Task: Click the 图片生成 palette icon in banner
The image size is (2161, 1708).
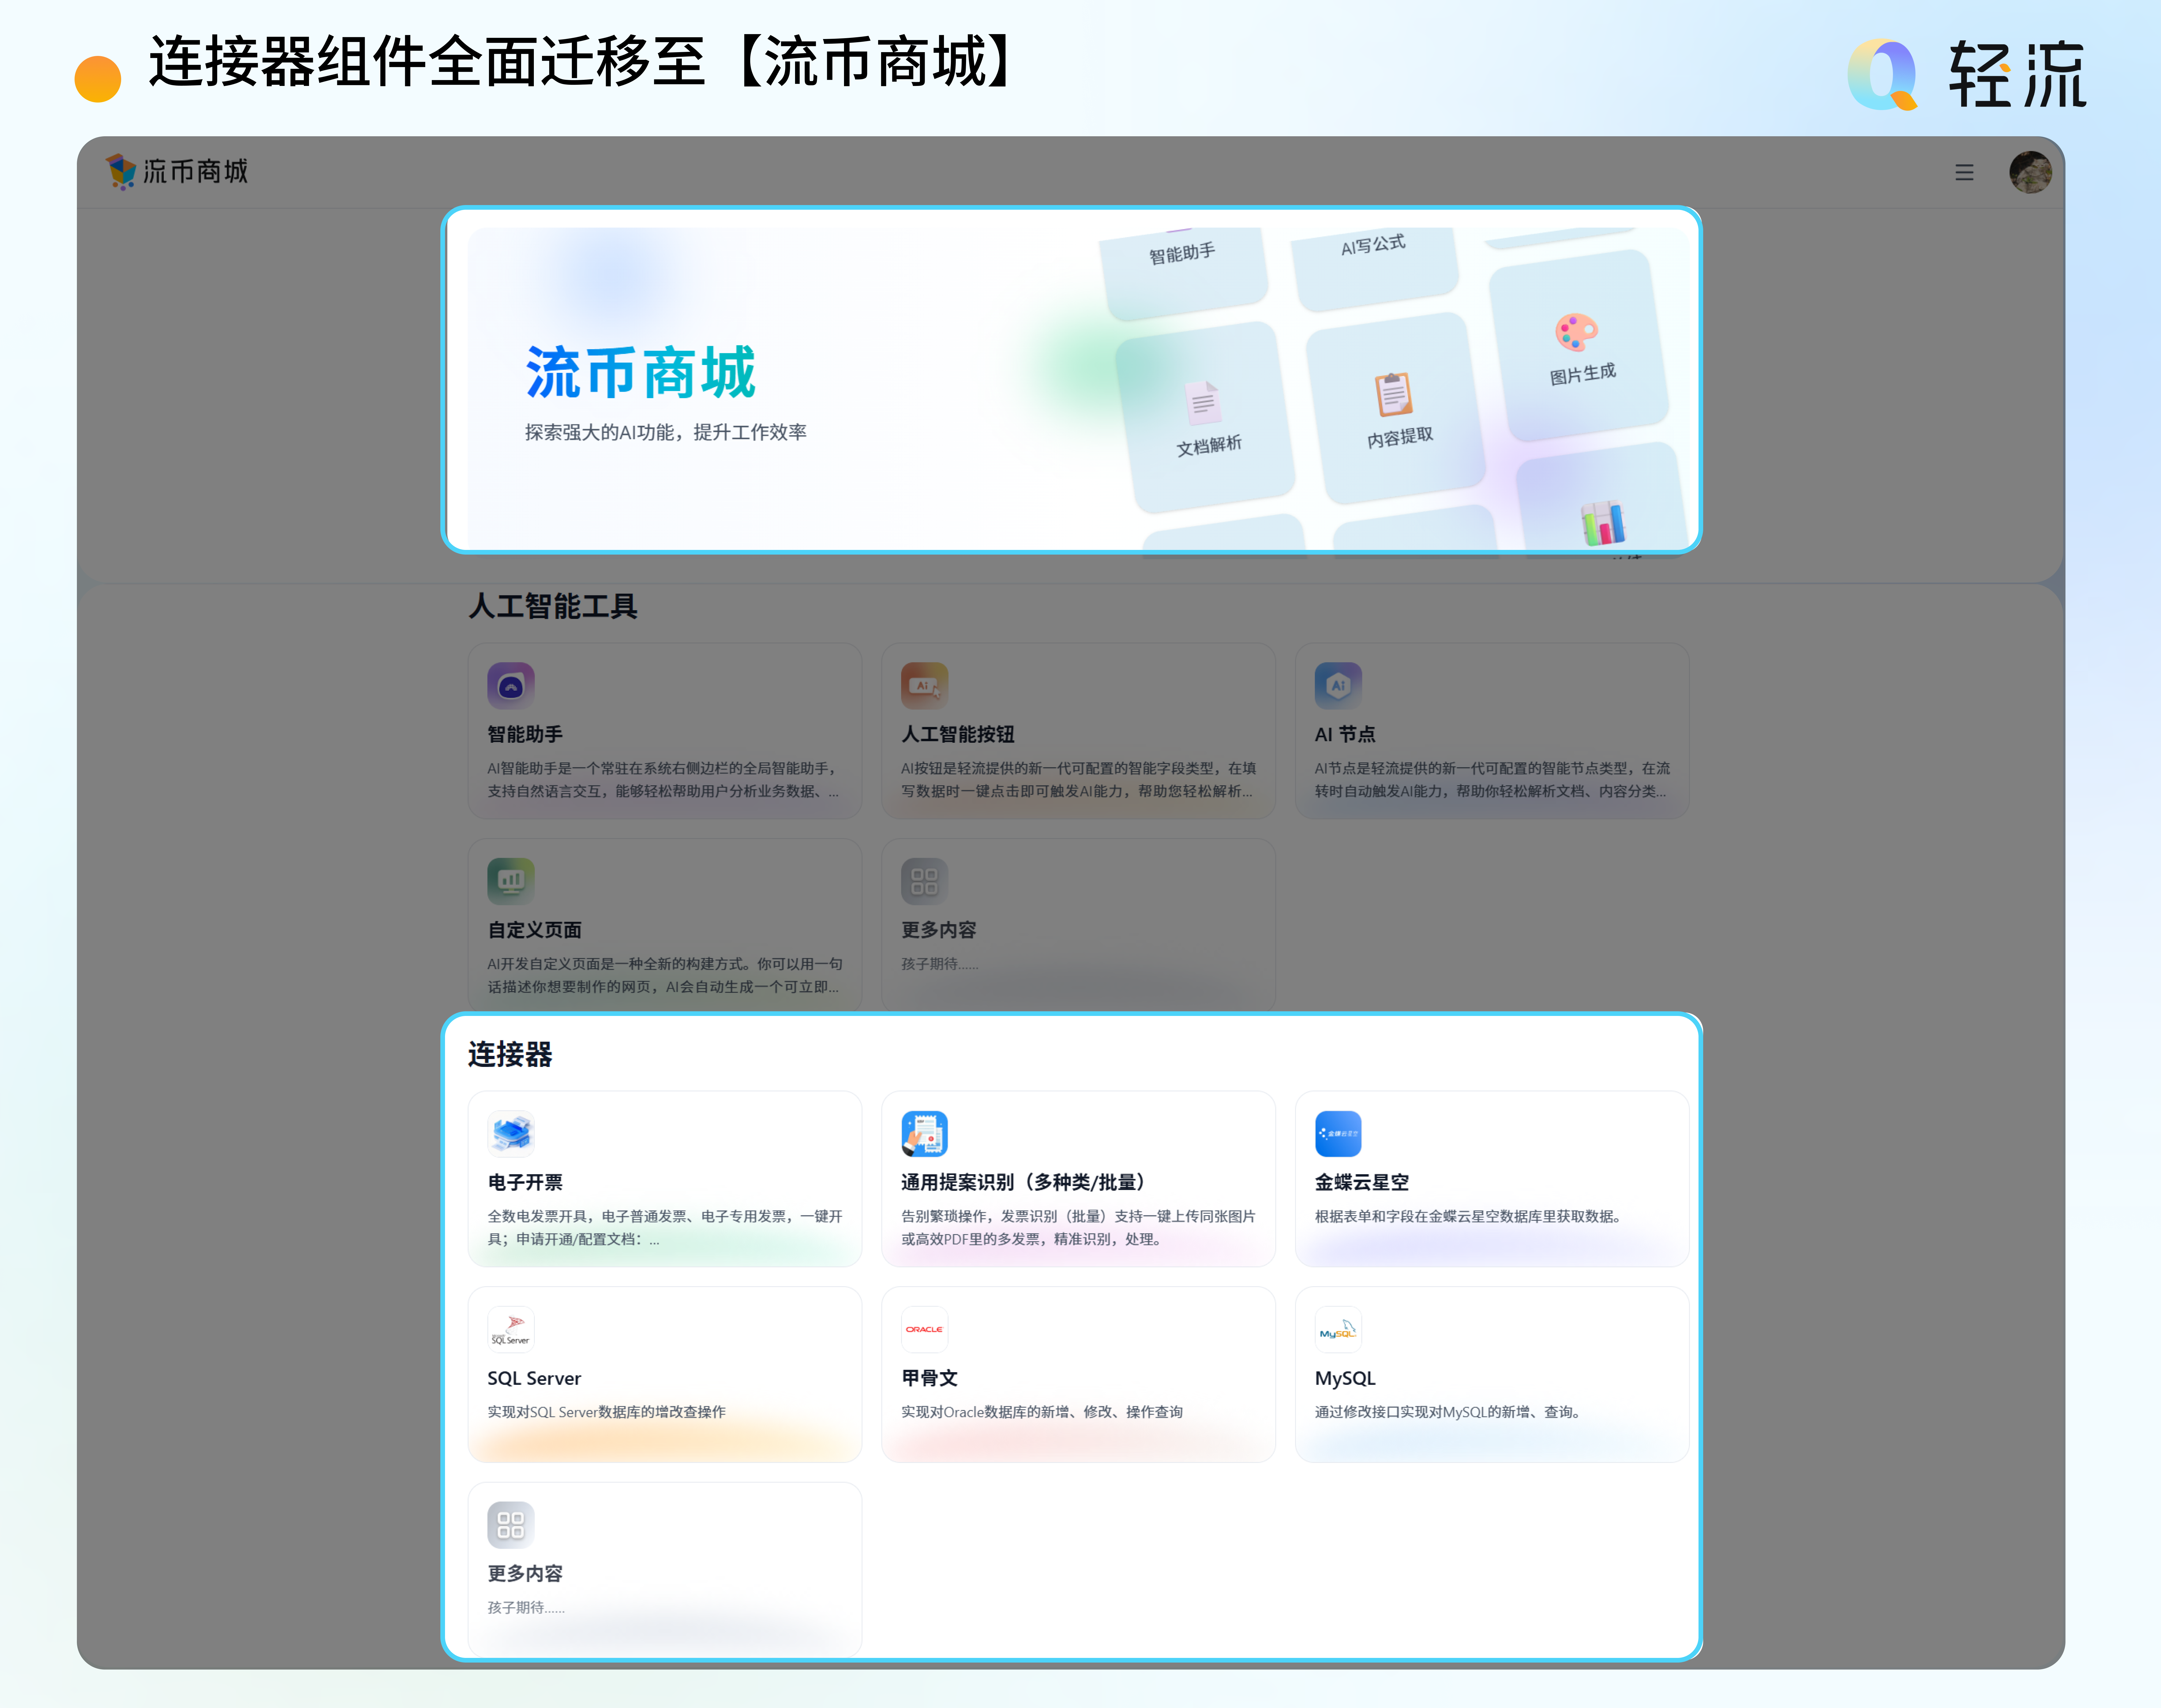Action: tap(1576, 332)
